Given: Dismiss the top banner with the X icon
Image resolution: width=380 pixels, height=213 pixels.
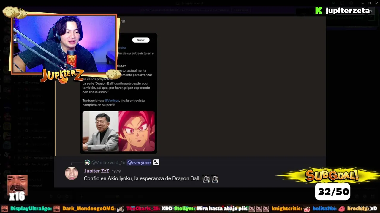Looking at the screenshot, I should pos(371,11).
